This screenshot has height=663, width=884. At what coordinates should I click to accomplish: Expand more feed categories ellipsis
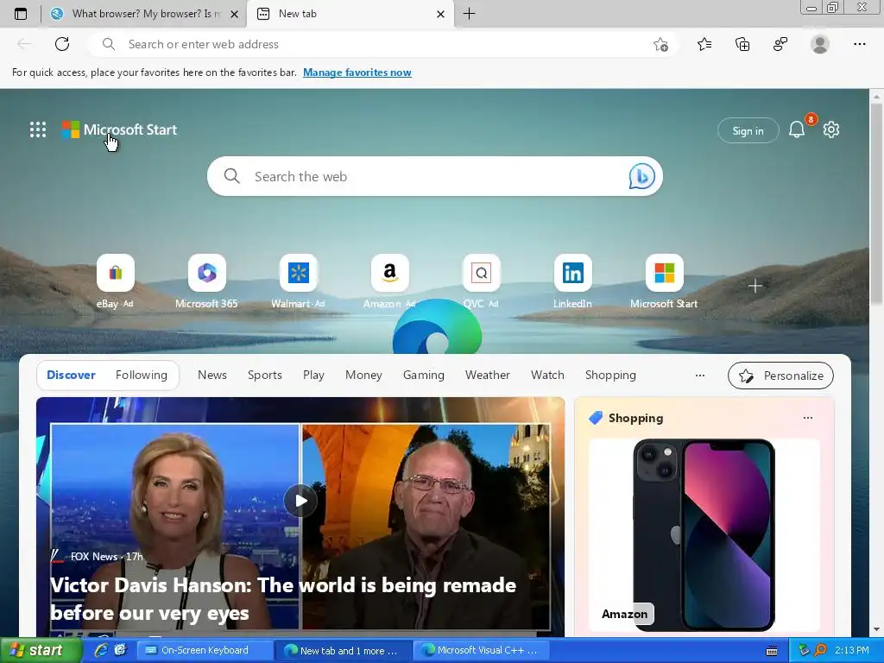pos(699,375)
